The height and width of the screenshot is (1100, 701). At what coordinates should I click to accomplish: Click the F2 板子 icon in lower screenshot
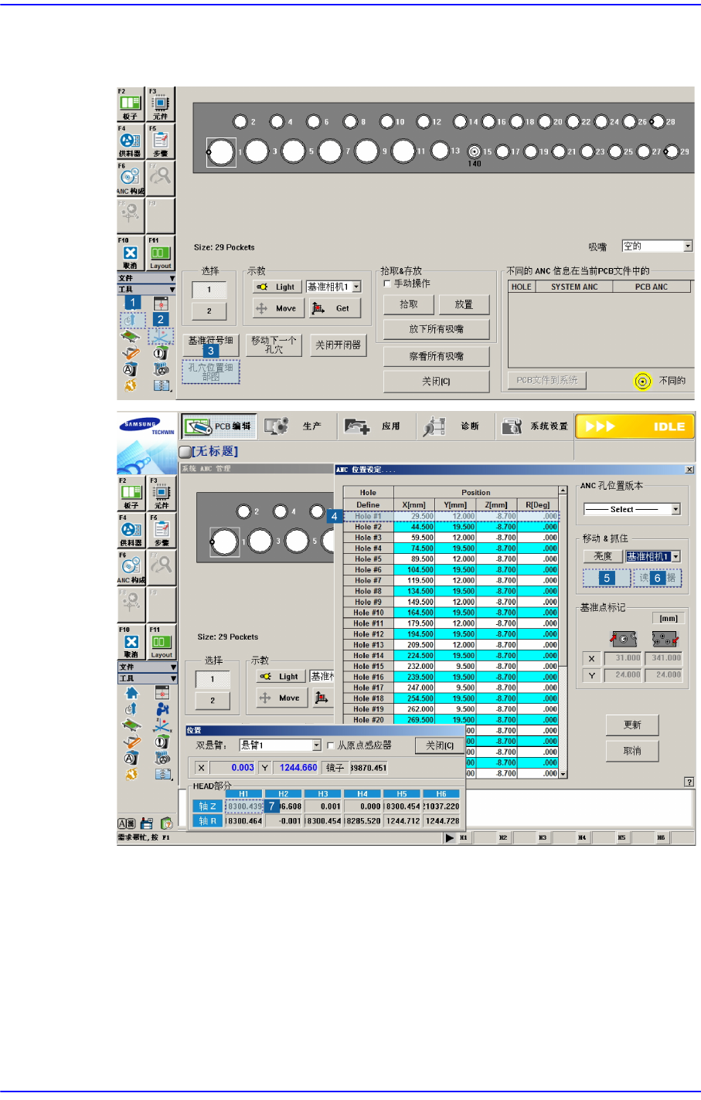pyautogui.click(x=131, y=494)
